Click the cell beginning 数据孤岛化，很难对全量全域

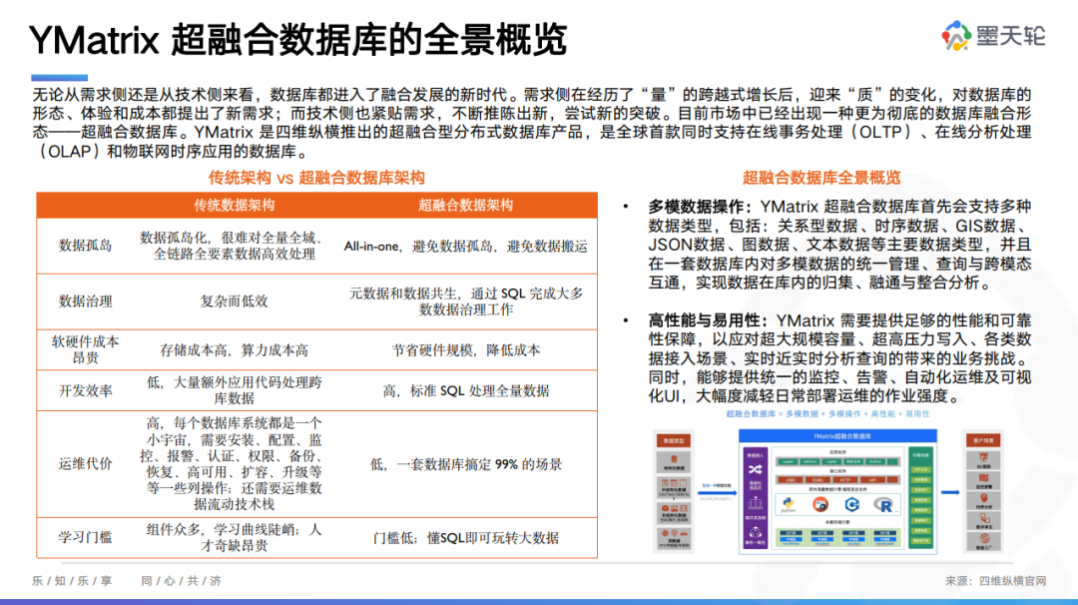pyautogui.click(x=234, y=246)
